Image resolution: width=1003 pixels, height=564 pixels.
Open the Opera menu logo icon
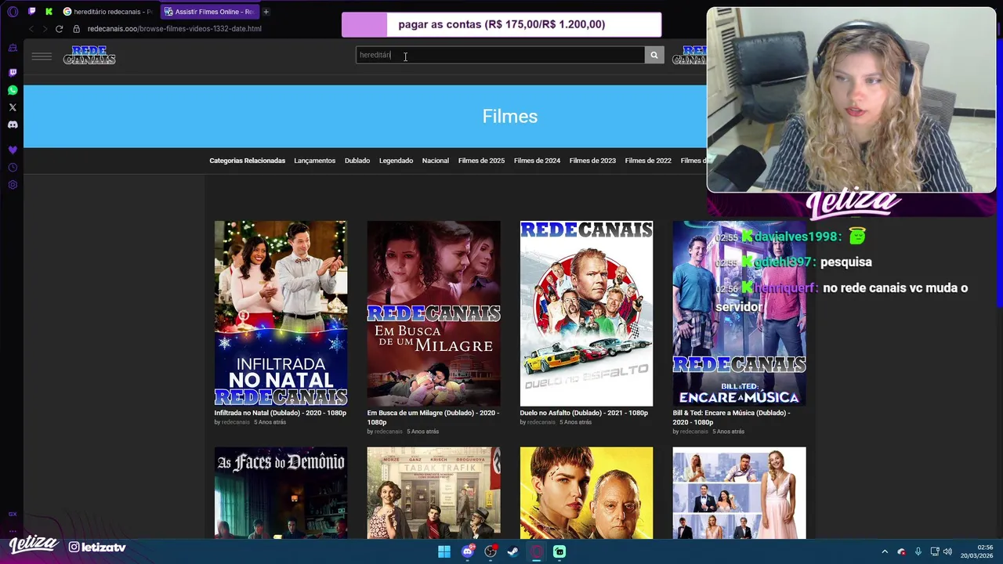(x=13, y=12)
